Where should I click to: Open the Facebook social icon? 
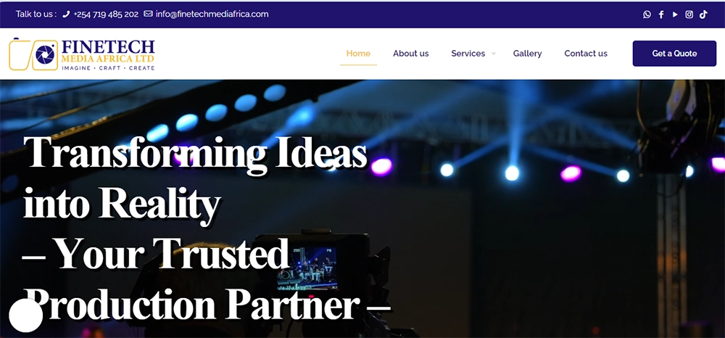click(661, 15)
